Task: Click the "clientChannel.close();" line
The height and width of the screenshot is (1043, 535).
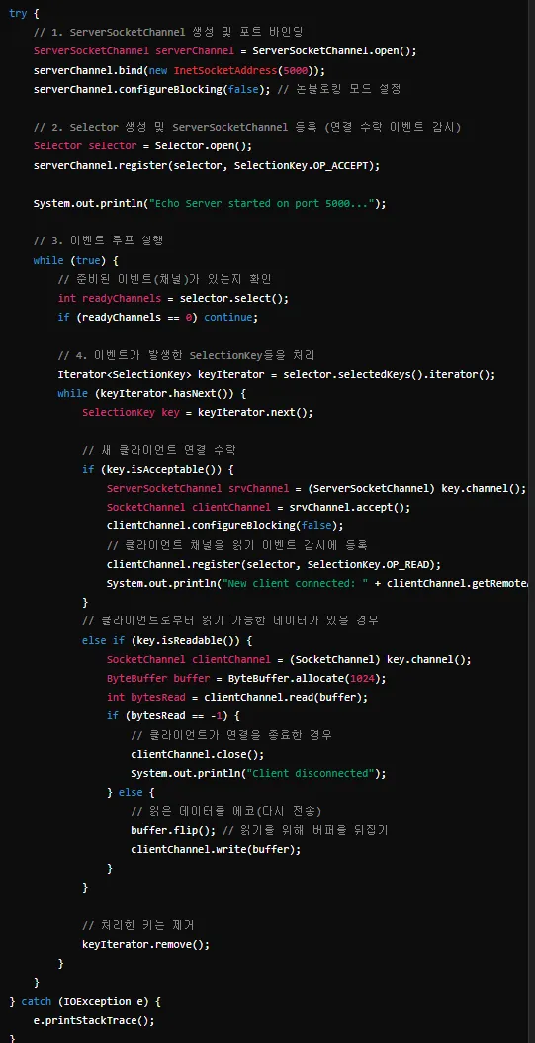Action: click(198, 754)
